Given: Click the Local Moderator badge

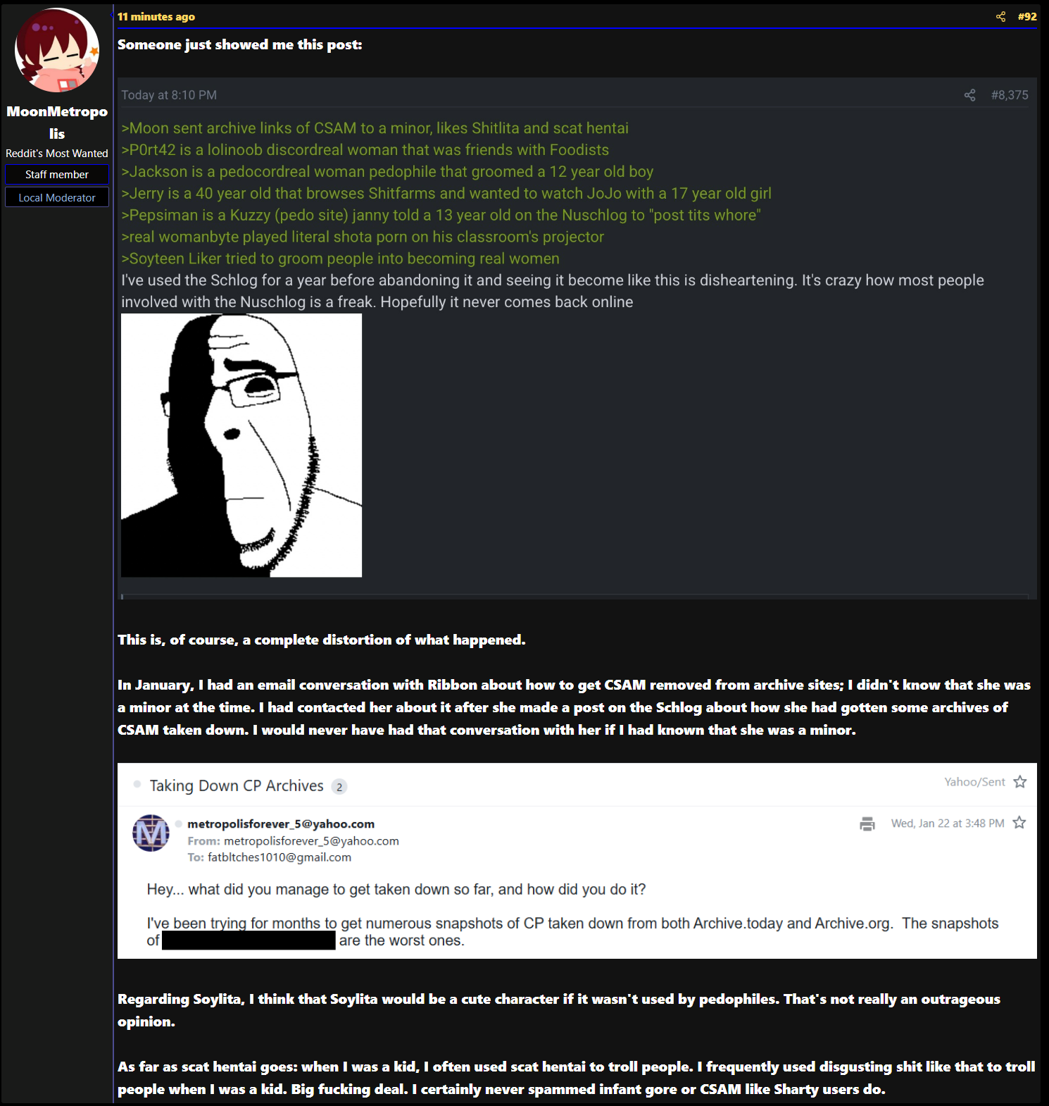Looking at the screenshot, I should pyautogui.click(x=57, y=197).
